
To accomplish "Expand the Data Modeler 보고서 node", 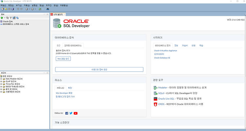I will tap(1, 79).
